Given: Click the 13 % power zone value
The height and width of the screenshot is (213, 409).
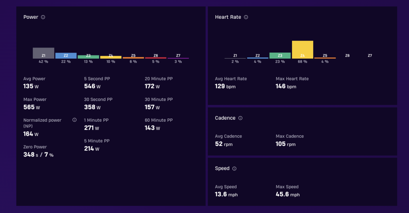Looking at the screenshot, I should 88,62.
